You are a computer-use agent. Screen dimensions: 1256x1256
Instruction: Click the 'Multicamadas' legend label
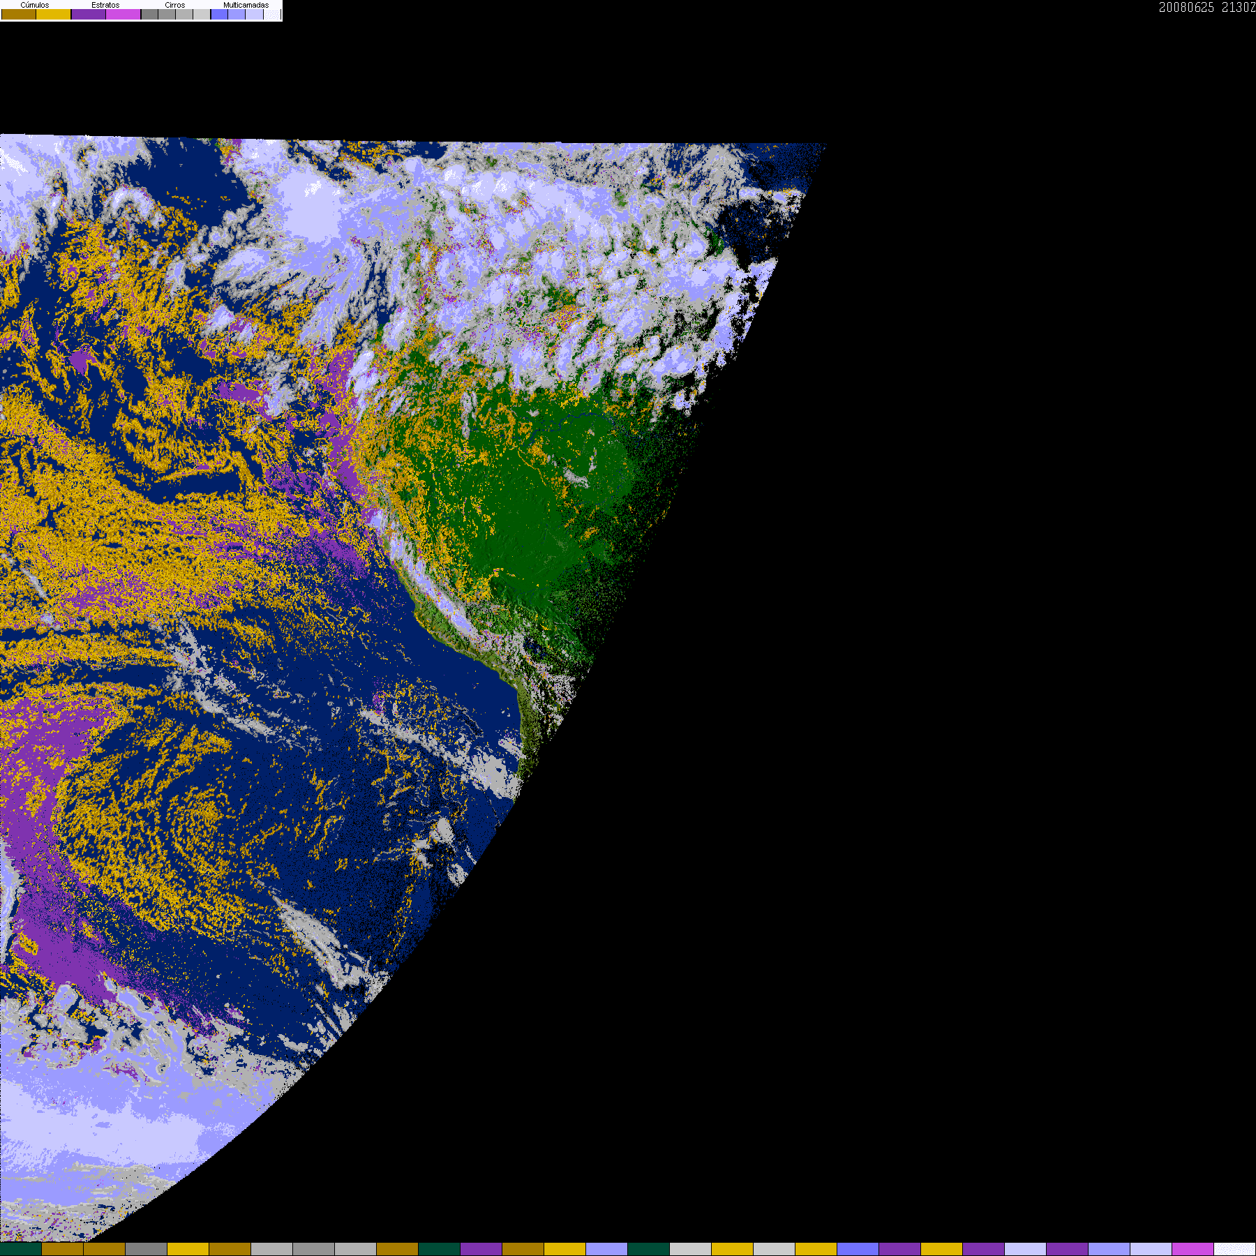(x=246, y=5)
